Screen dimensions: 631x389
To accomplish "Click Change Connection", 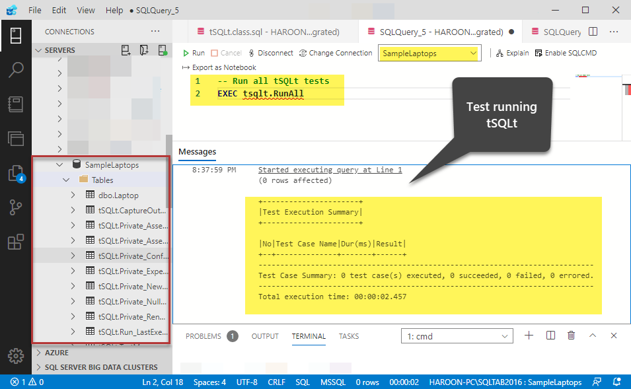I will (336, 53).
